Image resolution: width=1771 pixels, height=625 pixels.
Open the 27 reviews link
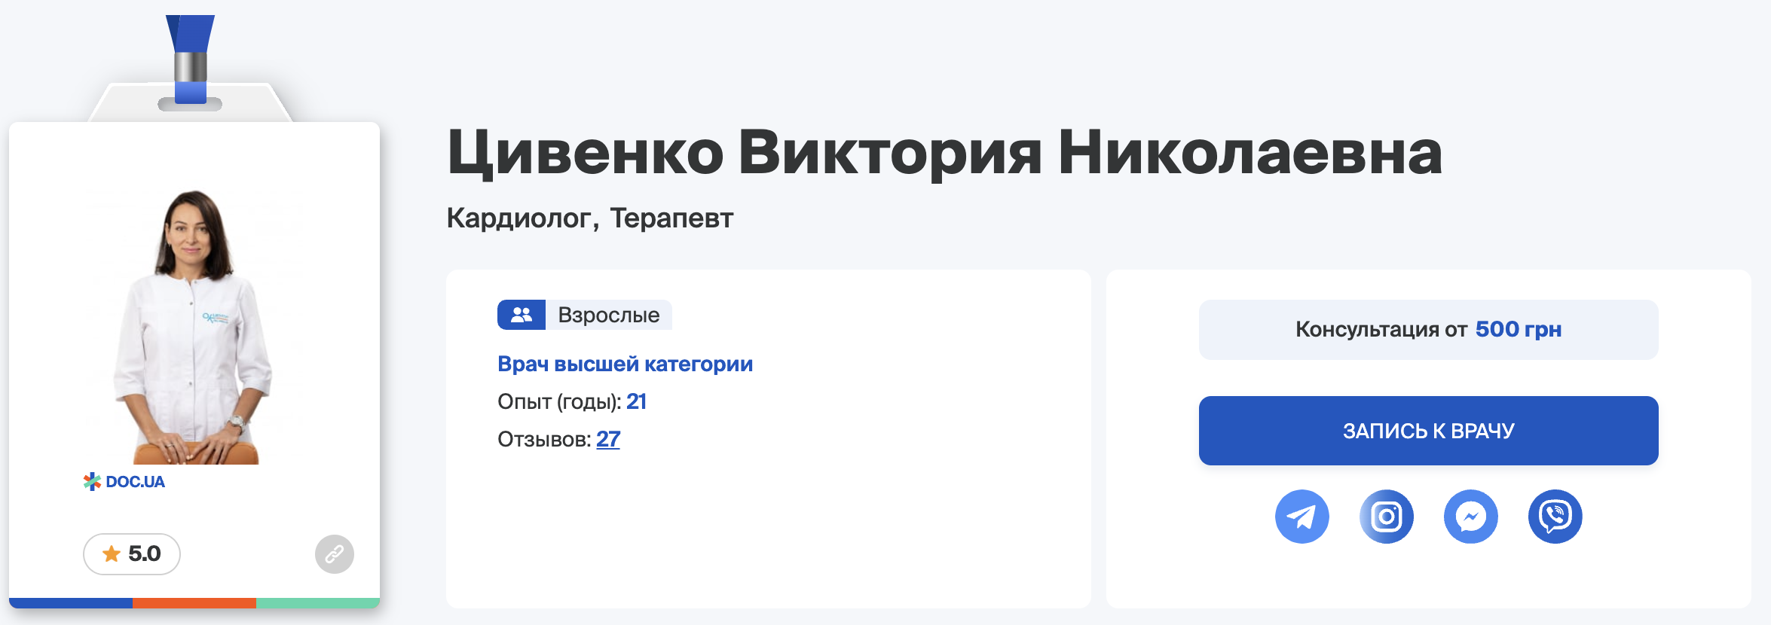pos(608,439)
